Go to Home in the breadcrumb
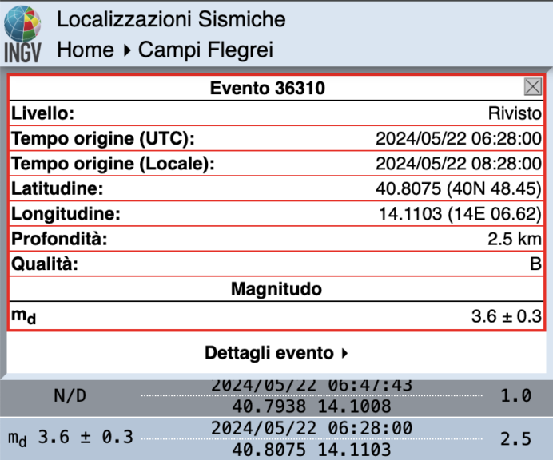This screenshot has width=553, height=460. pos(86,50)
